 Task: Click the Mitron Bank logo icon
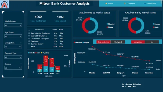click(4, 4)
